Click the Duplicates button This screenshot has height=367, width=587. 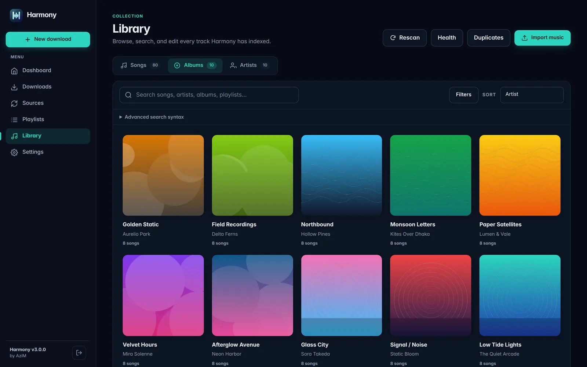click(x=488, y=38)
